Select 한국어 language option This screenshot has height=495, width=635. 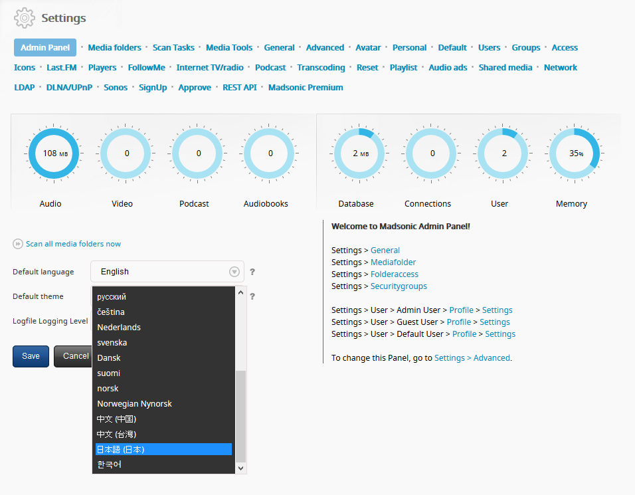(163, 464)
